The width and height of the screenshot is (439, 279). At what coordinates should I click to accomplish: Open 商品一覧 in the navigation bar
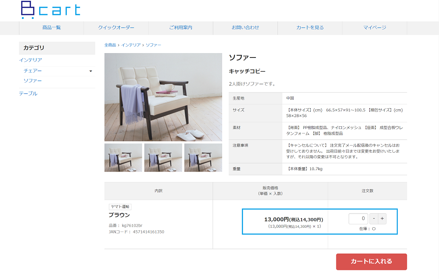click(51, 28)
